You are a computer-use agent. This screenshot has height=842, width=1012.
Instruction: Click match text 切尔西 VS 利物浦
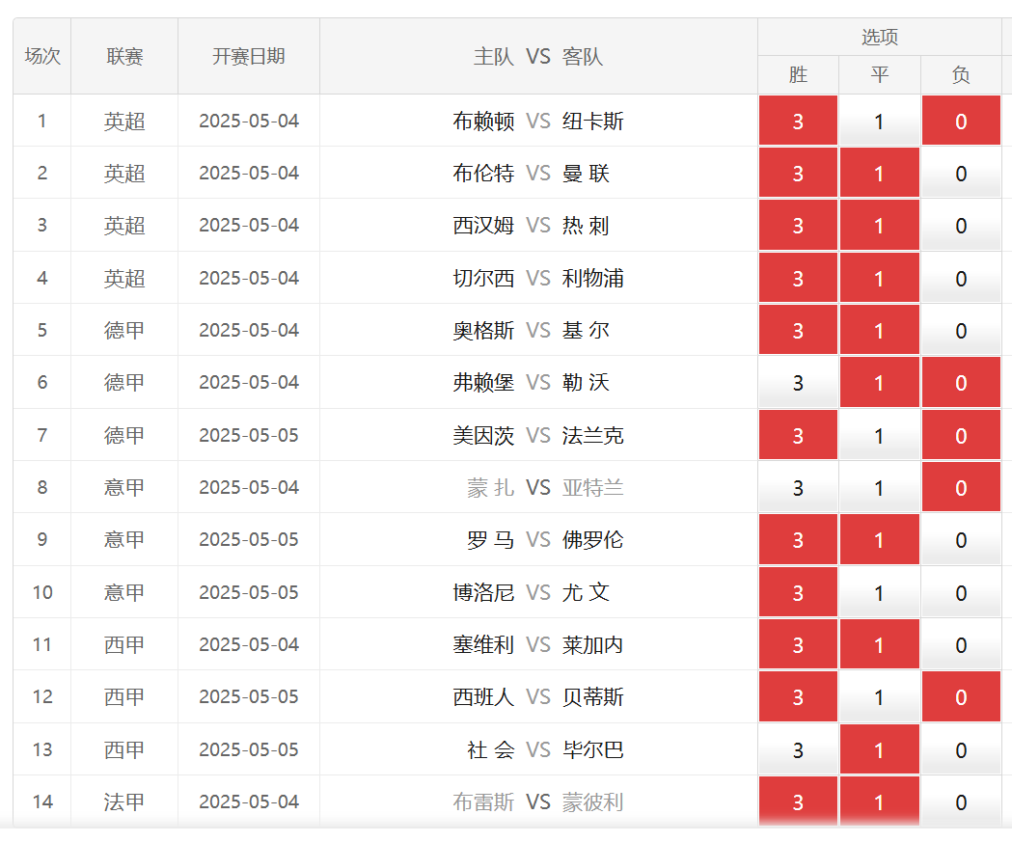point(538,278)
